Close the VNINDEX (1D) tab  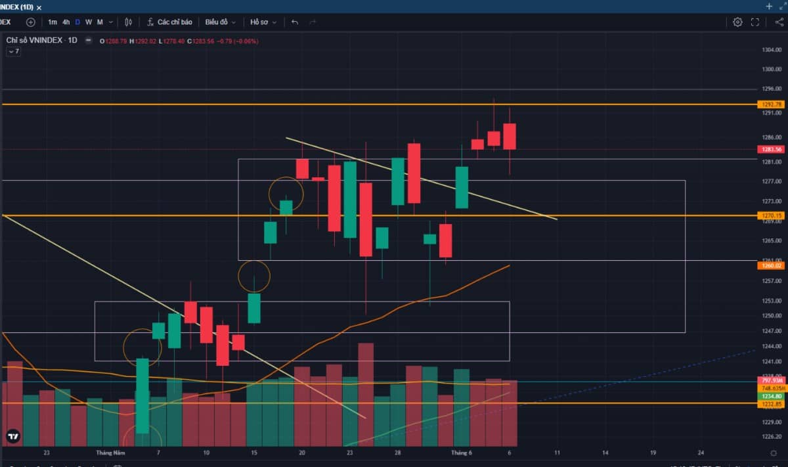[39, 7]
